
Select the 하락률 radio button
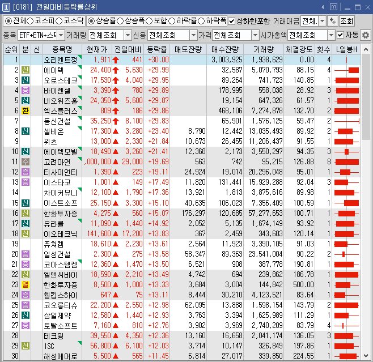[172, 21]
